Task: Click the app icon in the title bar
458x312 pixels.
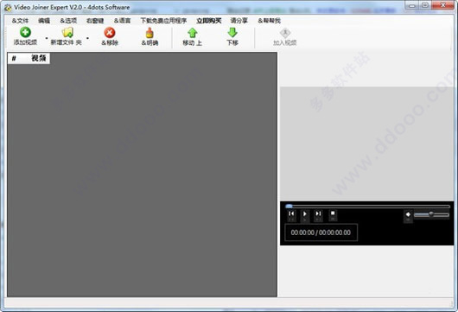Action: [8, 8]
